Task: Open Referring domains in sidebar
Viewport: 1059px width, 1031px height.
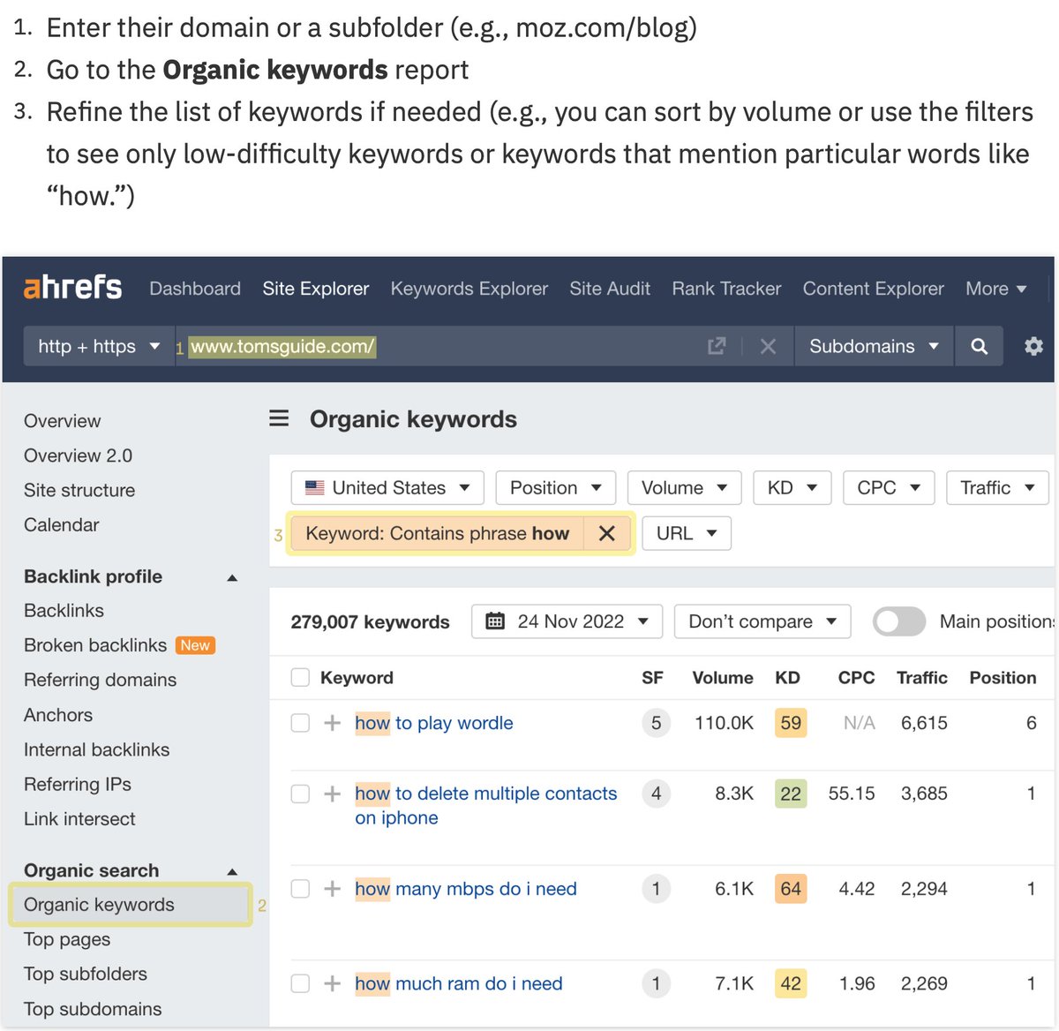Action: (x=100, y=680)
